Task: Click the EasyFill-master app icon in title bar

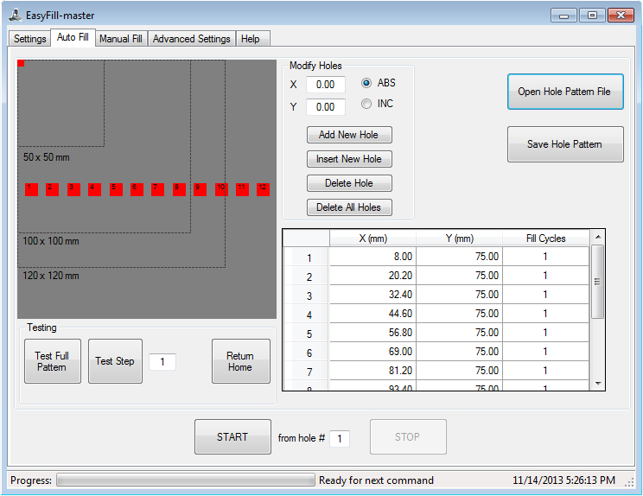Action: click(x=16, y=16)
